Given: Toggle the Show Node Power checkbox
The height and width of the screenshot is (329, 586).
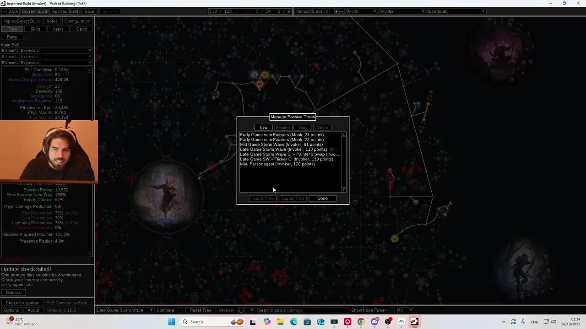Looking at the screenshot, I should coord(391,310).
